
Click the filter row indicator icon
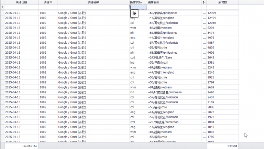(x=2, y=7)
